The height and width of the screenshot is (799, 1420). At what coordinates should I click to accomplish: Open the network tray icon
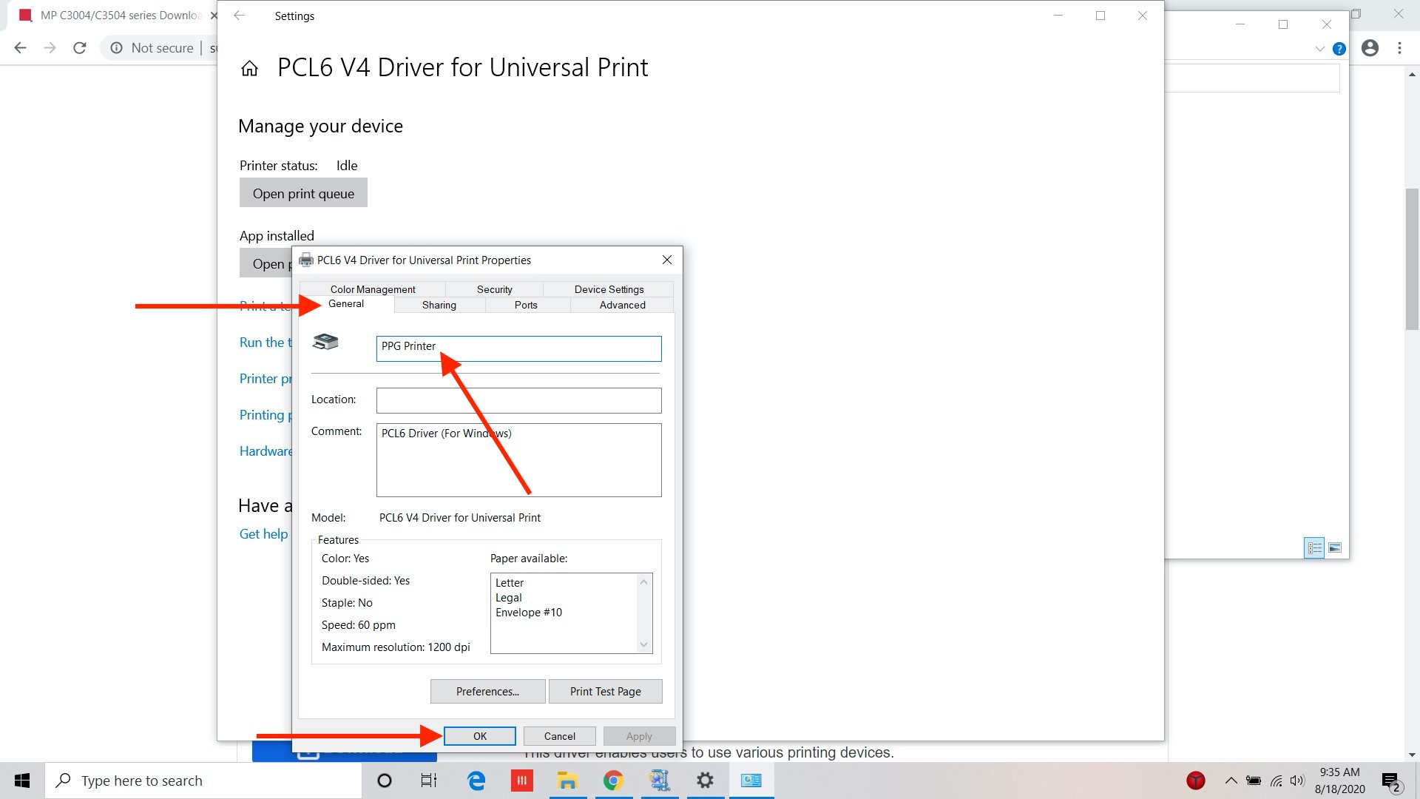point(1277,781)
